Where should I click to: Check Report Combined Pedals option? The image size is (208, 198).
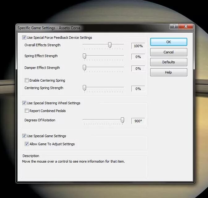27,110
